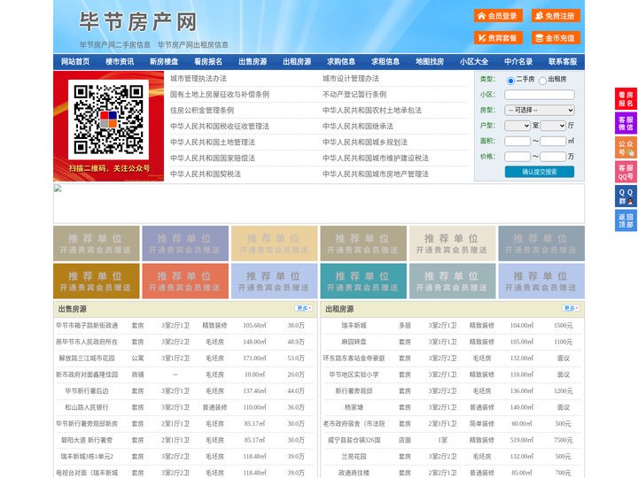
Task: Click 毕节房产网二手房信息 tagline text
Action: [x=115, y=45]
